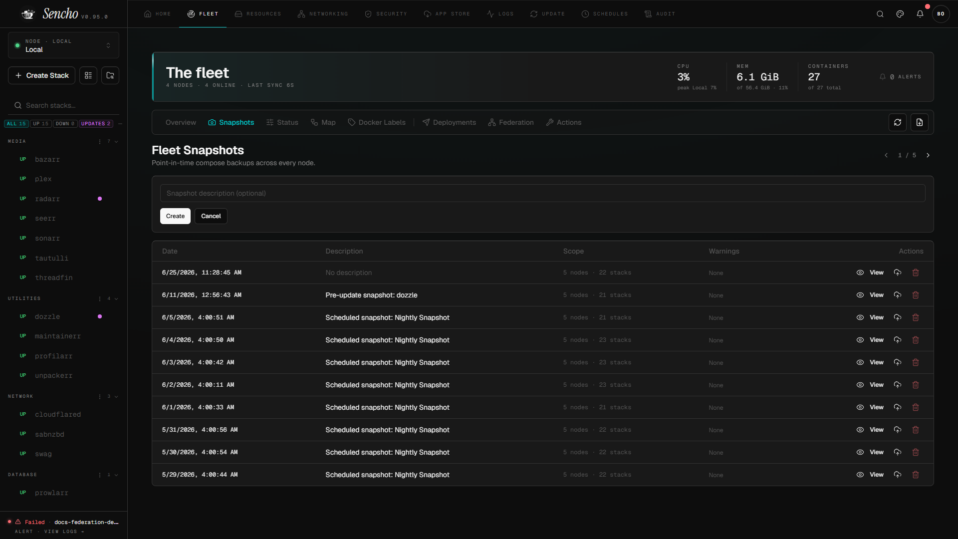
Task: Open the Schedules nav tab
Action: click(605, 14)
